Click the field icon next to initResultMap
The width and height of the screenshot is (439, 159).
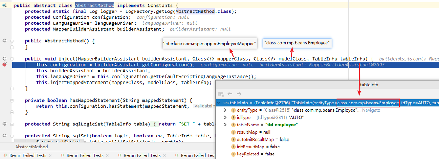233,147
